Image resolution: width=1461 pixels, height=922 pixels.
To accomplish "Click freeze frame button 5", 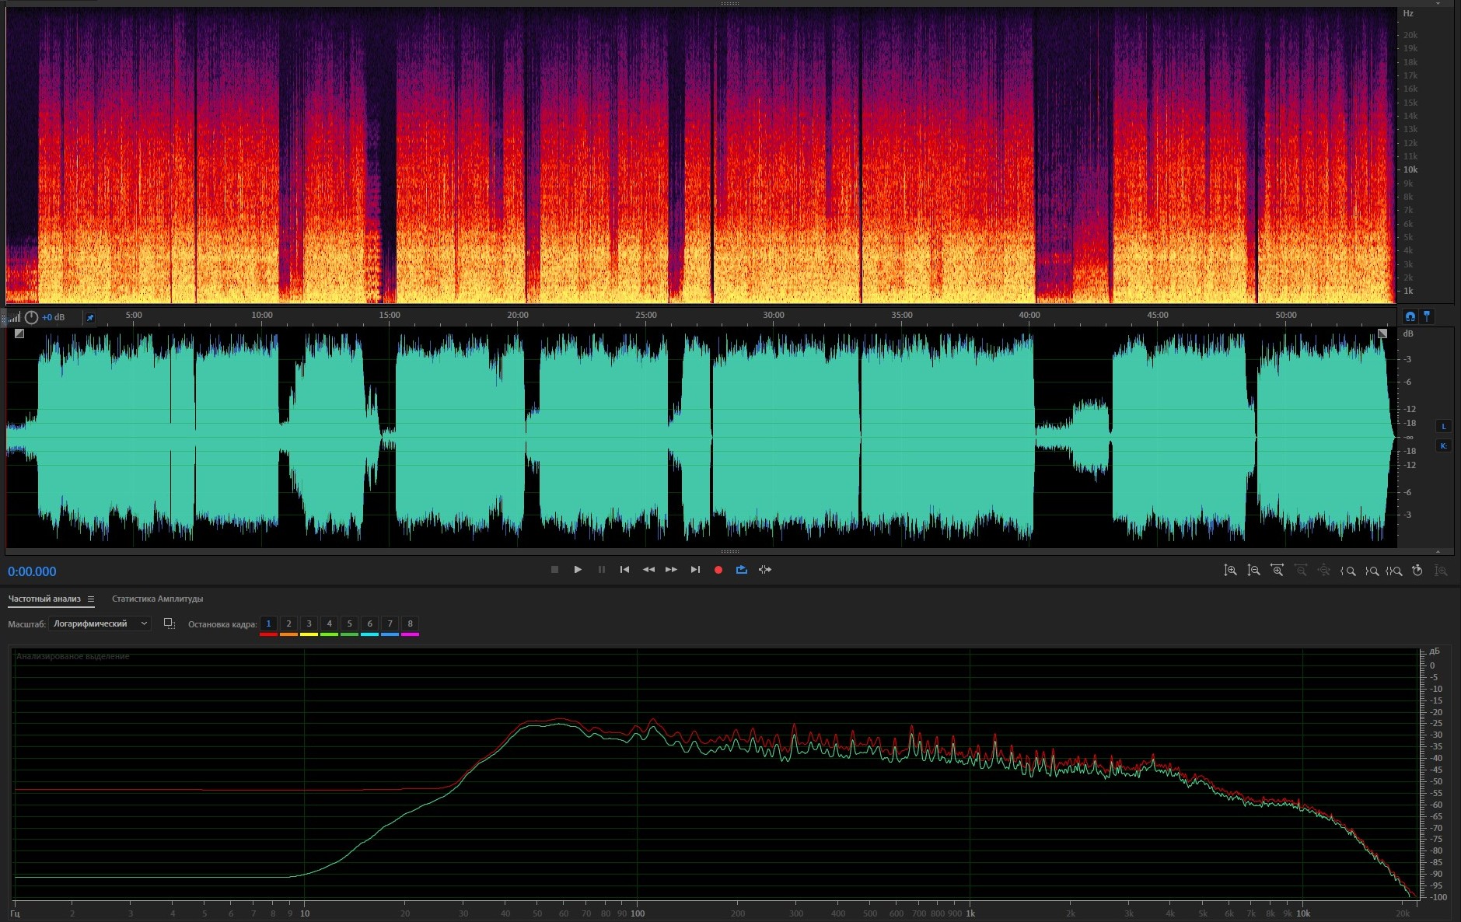I will 349,623.
